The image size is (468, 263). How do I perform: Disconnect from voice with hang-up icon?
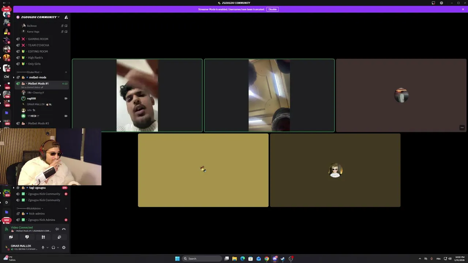click(64, 229)
